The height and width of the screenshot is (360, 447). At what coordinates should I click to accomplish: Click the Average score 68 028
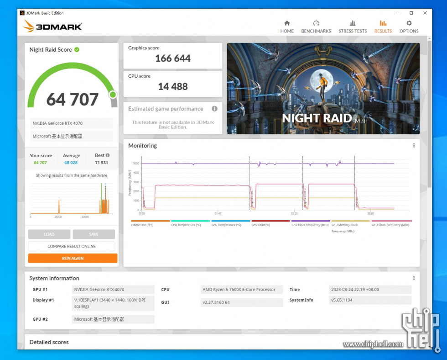click(71, 163)
